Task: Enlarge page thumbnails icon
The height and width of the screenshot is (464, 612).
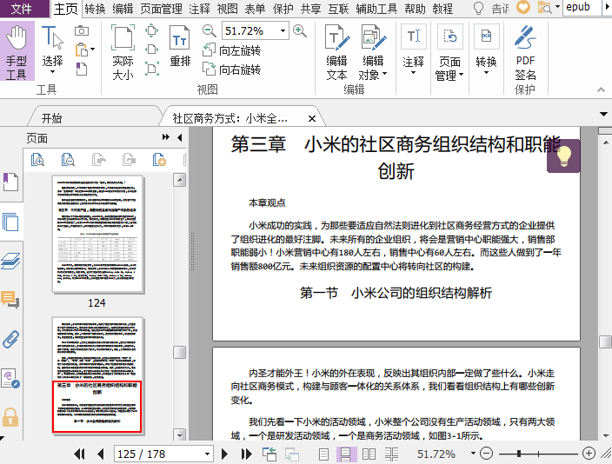Action: 37,160
